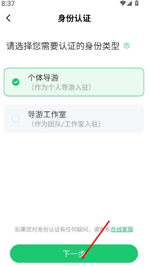Tap the 请选择您需要认证的身份类型 heading

(x=63, y=46)
